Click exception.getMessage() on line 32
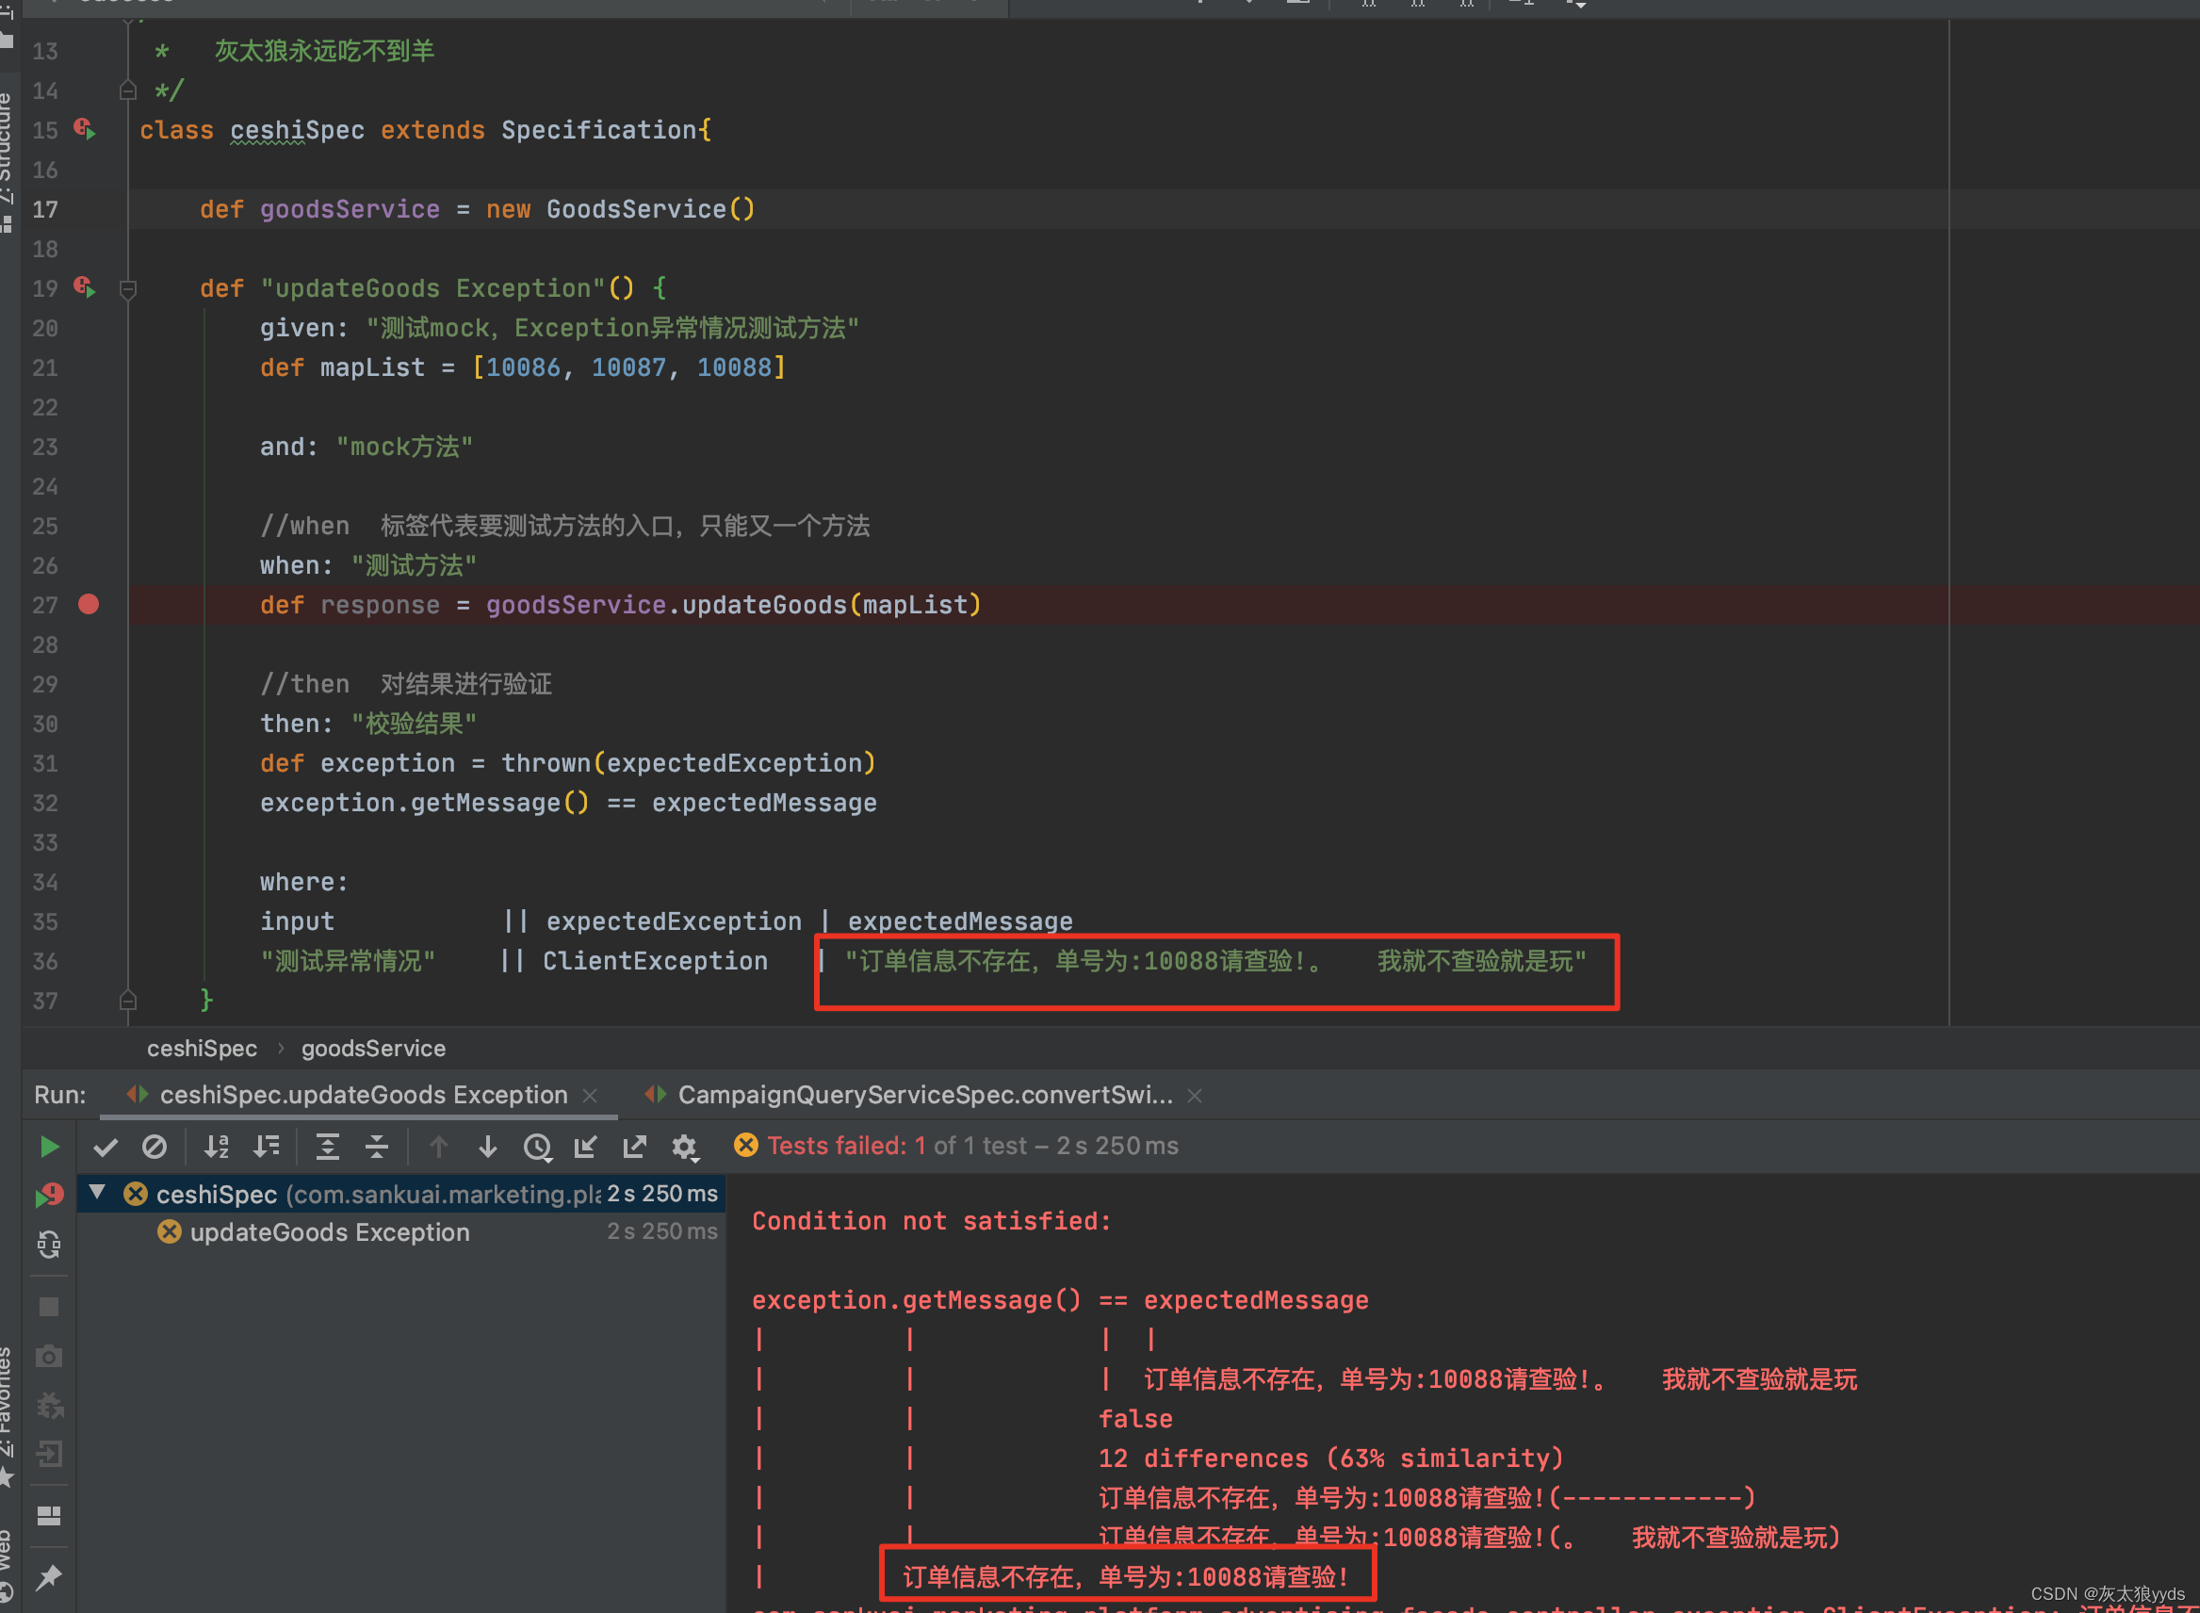The width and height of the screenshot is (2200, 1613). point(425,803)
